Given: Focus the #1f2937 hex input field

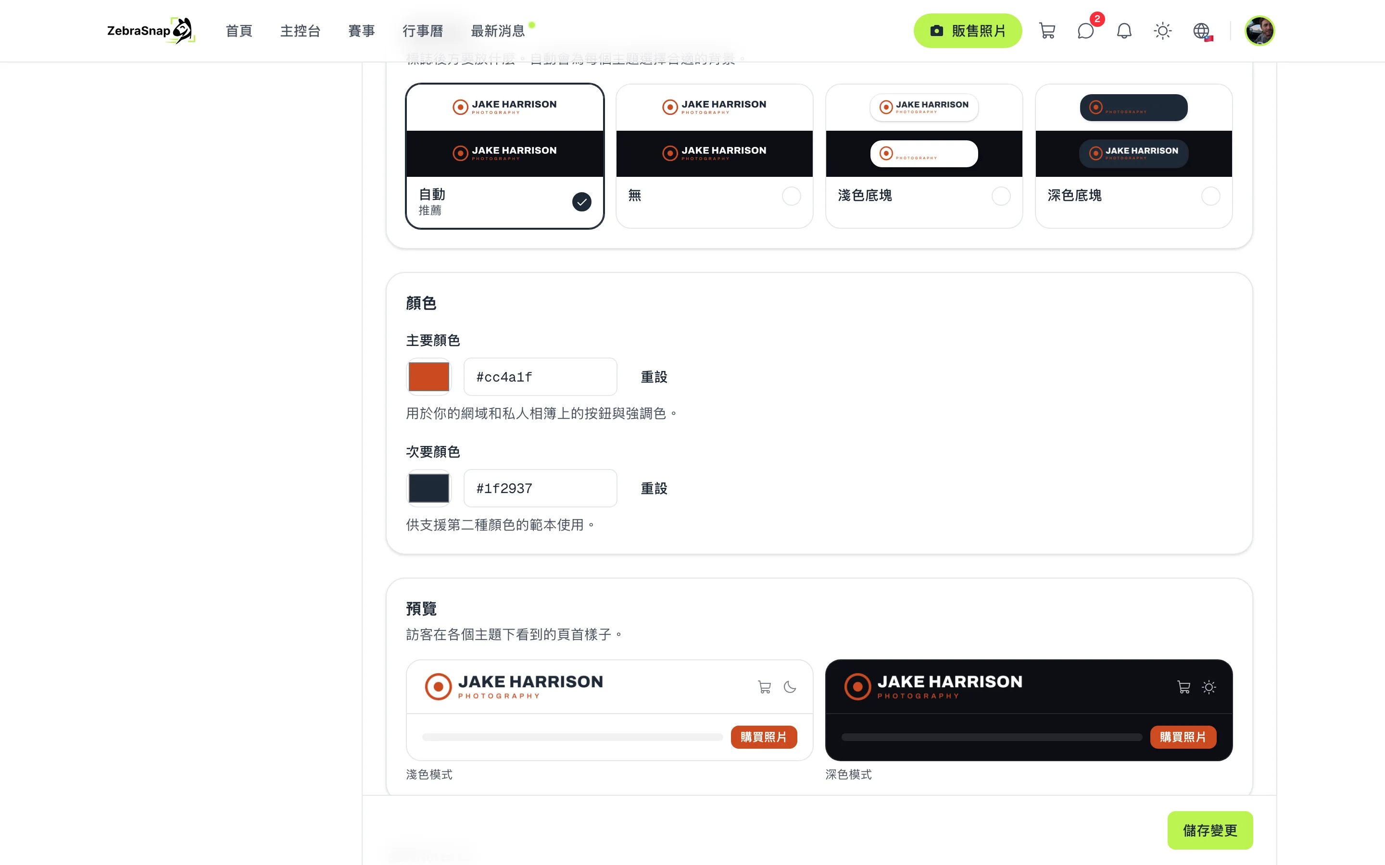Looking at the screenshot, I should (x=540, y=489).
